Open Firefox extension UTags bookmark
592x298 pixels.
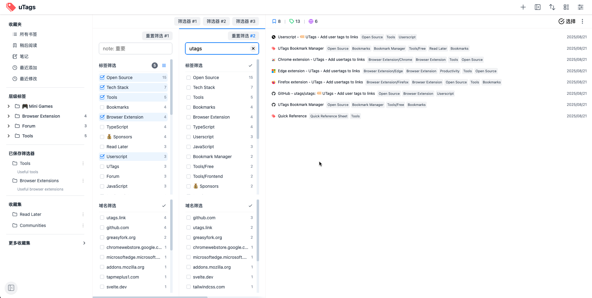click(x=320, y=82)
